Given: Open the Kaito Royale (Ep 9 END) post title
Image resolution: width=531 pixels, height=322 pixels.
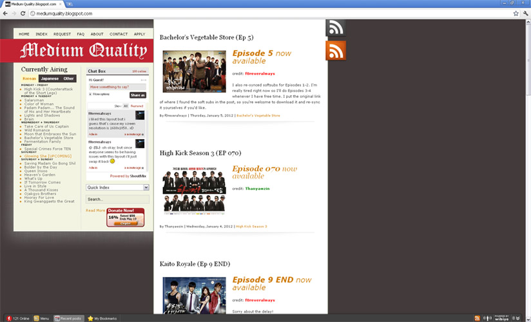Looking at the screenshot, I should point(195,264).
